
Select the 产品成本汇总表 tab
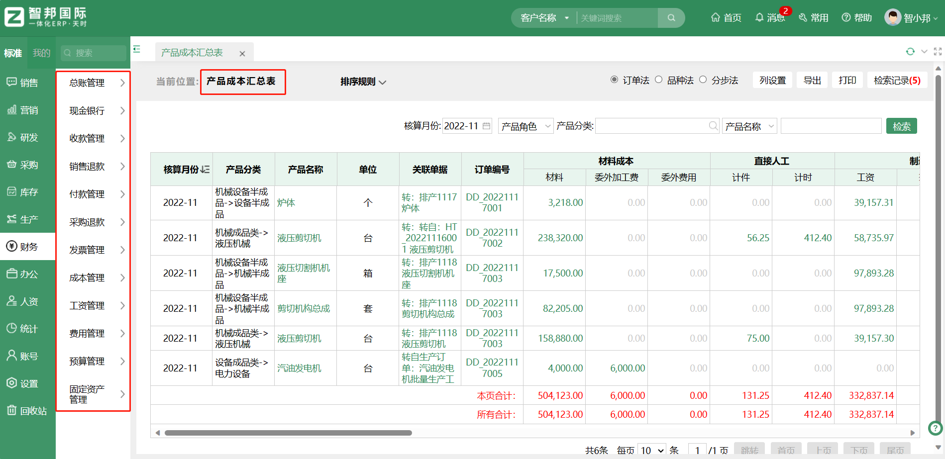(x=192, y=52)
